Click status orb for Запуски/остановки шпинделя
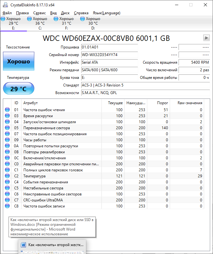Image resolution: width=213 pixels, height=254 pixels. (7, 122)
